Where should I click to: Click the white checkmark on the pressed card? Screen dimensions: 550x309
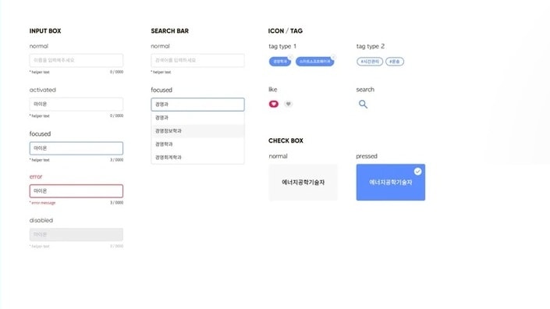(x=417, y=172)
